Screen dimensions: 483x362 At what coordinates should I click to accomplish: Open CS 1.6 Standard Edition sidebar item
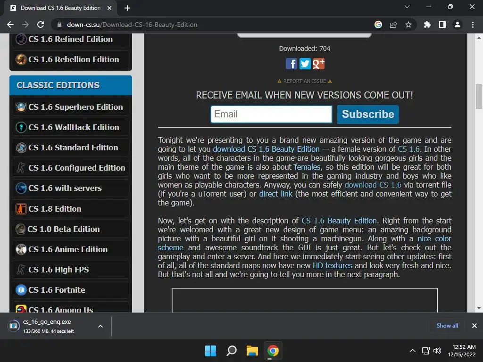[x=71, y=148]
